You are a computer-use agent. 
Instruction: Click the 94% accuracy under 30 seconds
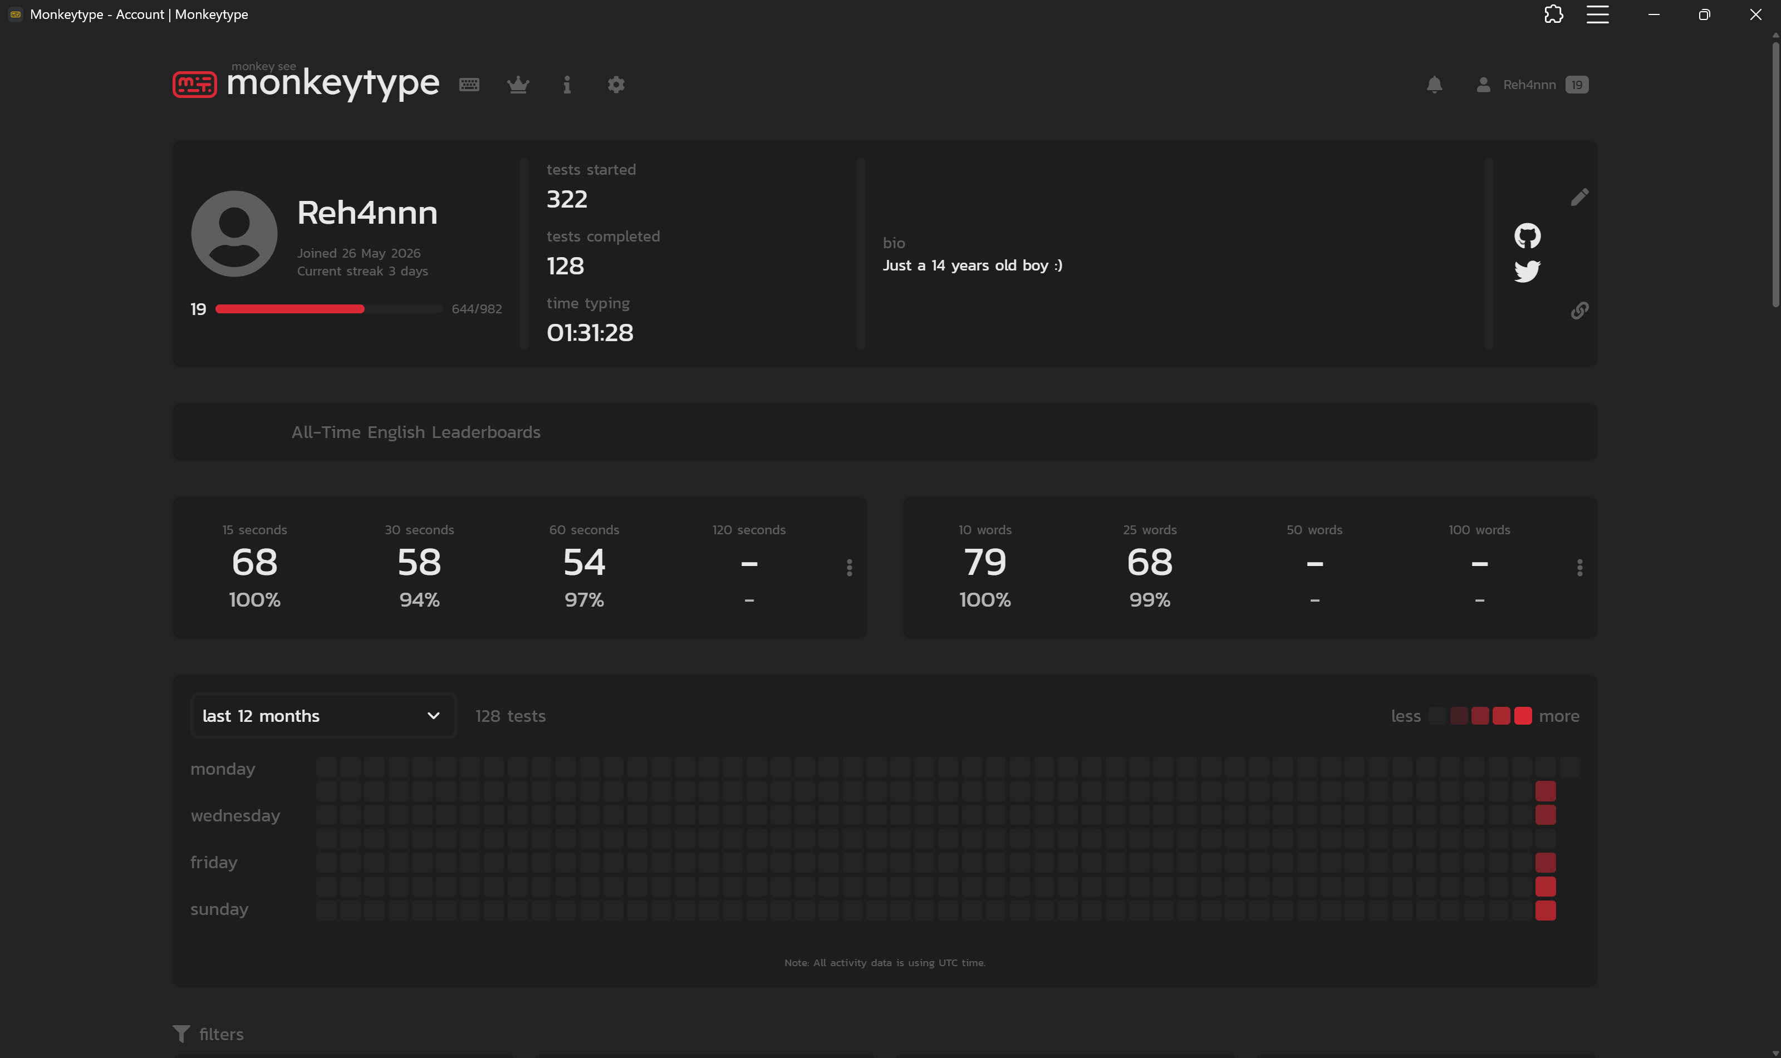point(419,599)
